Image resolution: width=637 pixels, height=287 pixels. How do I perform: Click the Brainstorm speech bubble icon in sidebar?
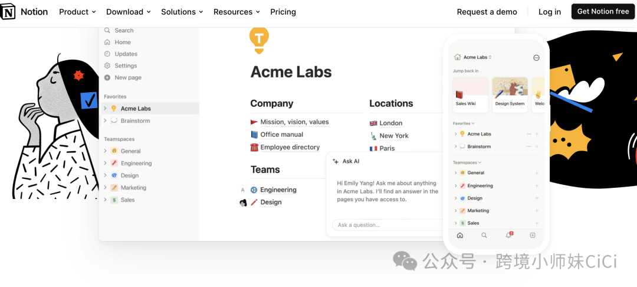114,120
